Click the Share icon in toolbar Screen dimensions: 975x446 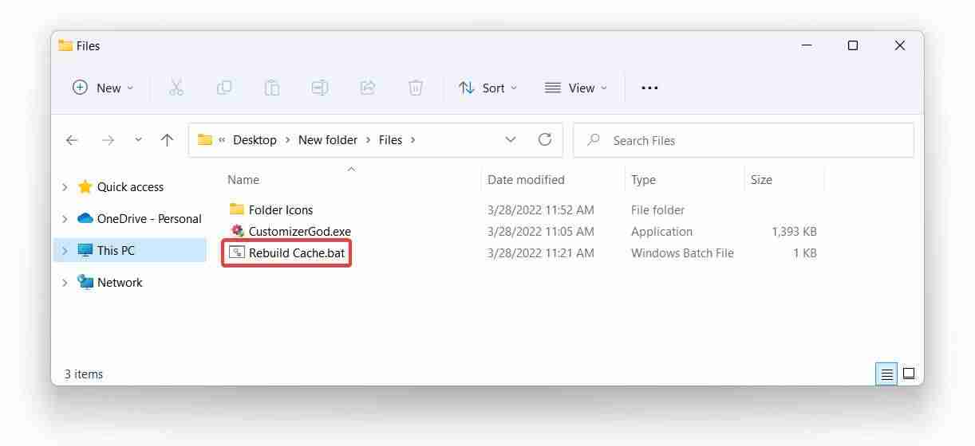click(x=368, y=88)
